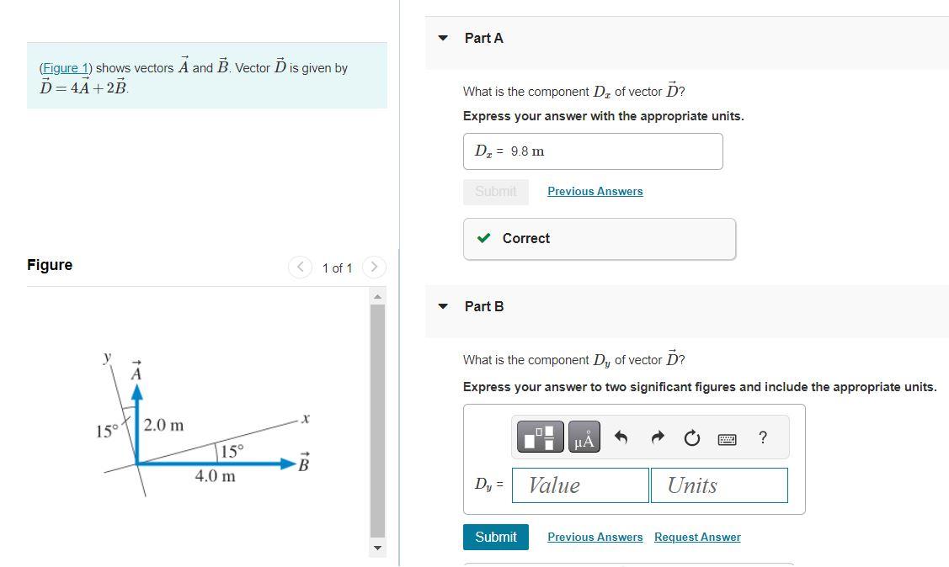The width and height of the screenshot is (949, 567).
Task: Click the Units input field
Action: click(719, 485)
